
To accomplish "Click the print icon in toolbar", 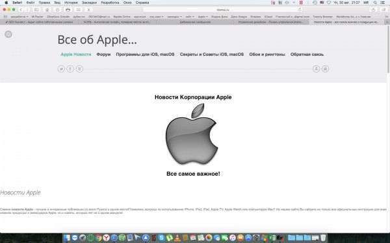I will (x=68, y=10).
